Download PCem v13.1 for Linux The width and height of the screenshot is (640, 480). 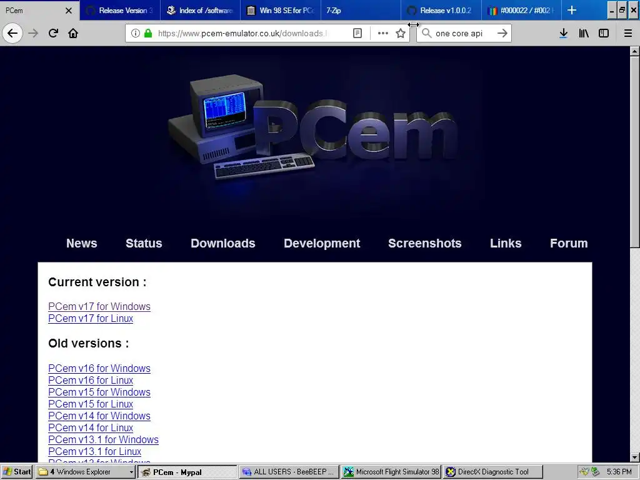pyautogui.click(x=95, y=451)
